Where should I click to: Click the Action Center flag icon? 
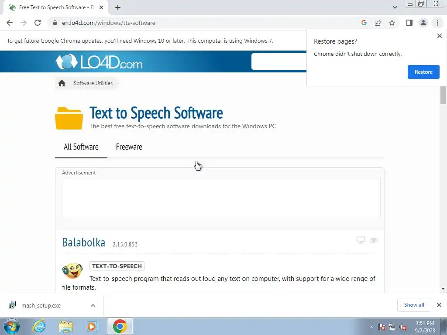click(x=382, y=327)
